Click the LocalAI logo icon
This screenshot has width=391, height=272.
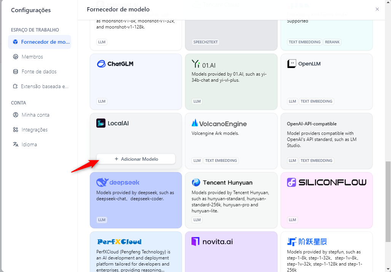click(x=101, y=123)
